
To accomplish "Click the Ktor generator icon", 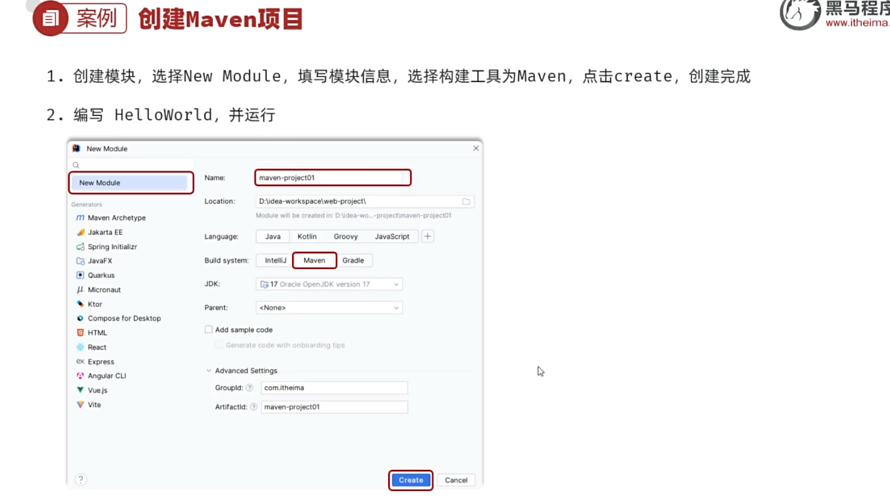I will click(80, 304).
